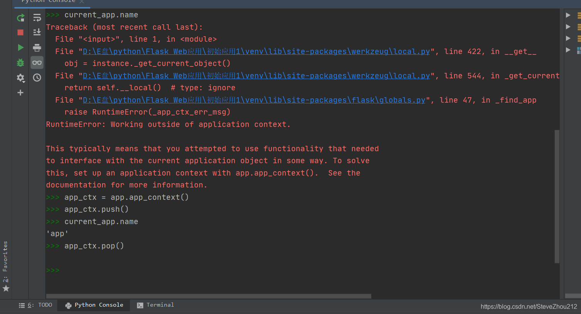Click the 'app_ctx.push()' command line
This screenshot has height=314, width=581.
(96, 209)
